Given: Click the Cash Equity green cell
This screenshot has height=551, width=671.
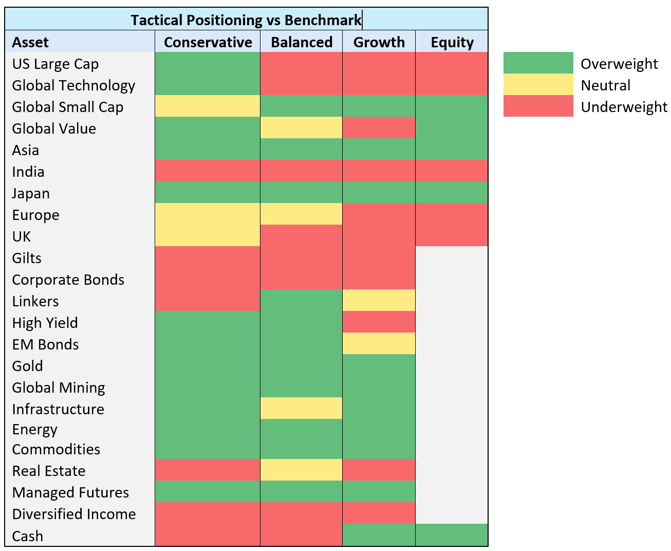Looking at the screenshot, I should [452, 535].
